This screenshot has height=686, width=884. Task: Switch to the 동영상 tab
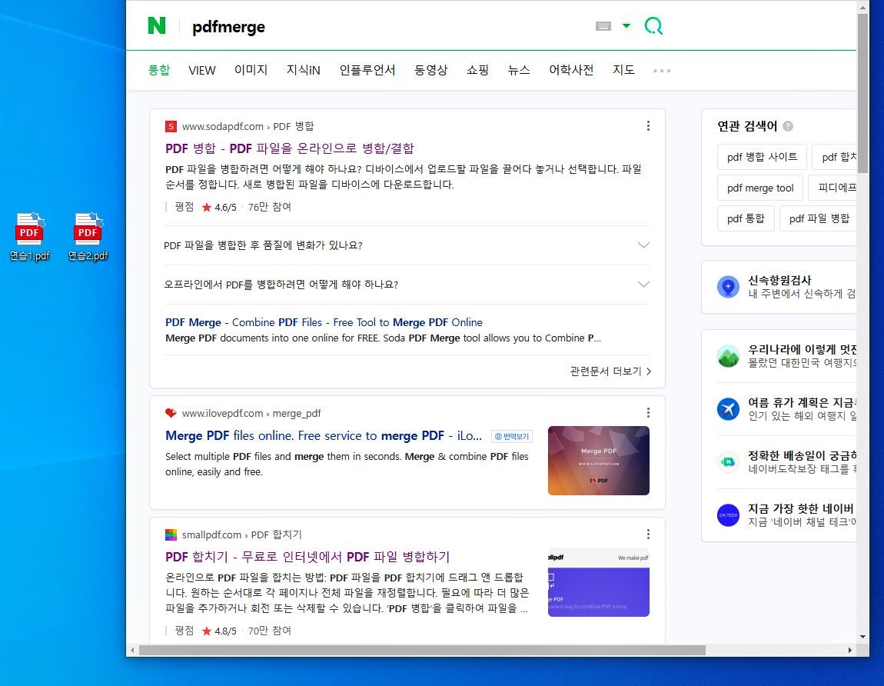click(x=430, y=70)
